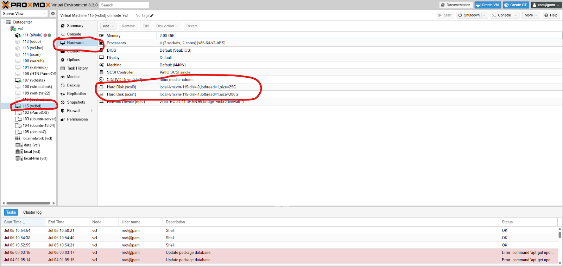Expand the Firewall submenu arrow
The height and width of the screenshot is (267, 563).
(92, 111)
